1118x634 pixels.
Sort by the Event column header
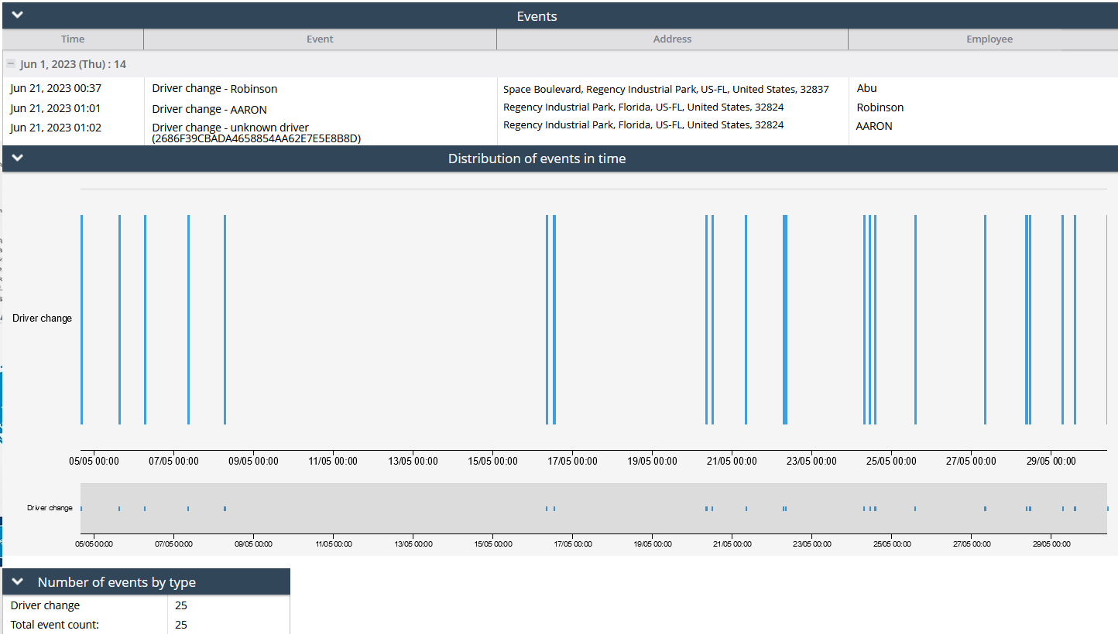[320, 39]
